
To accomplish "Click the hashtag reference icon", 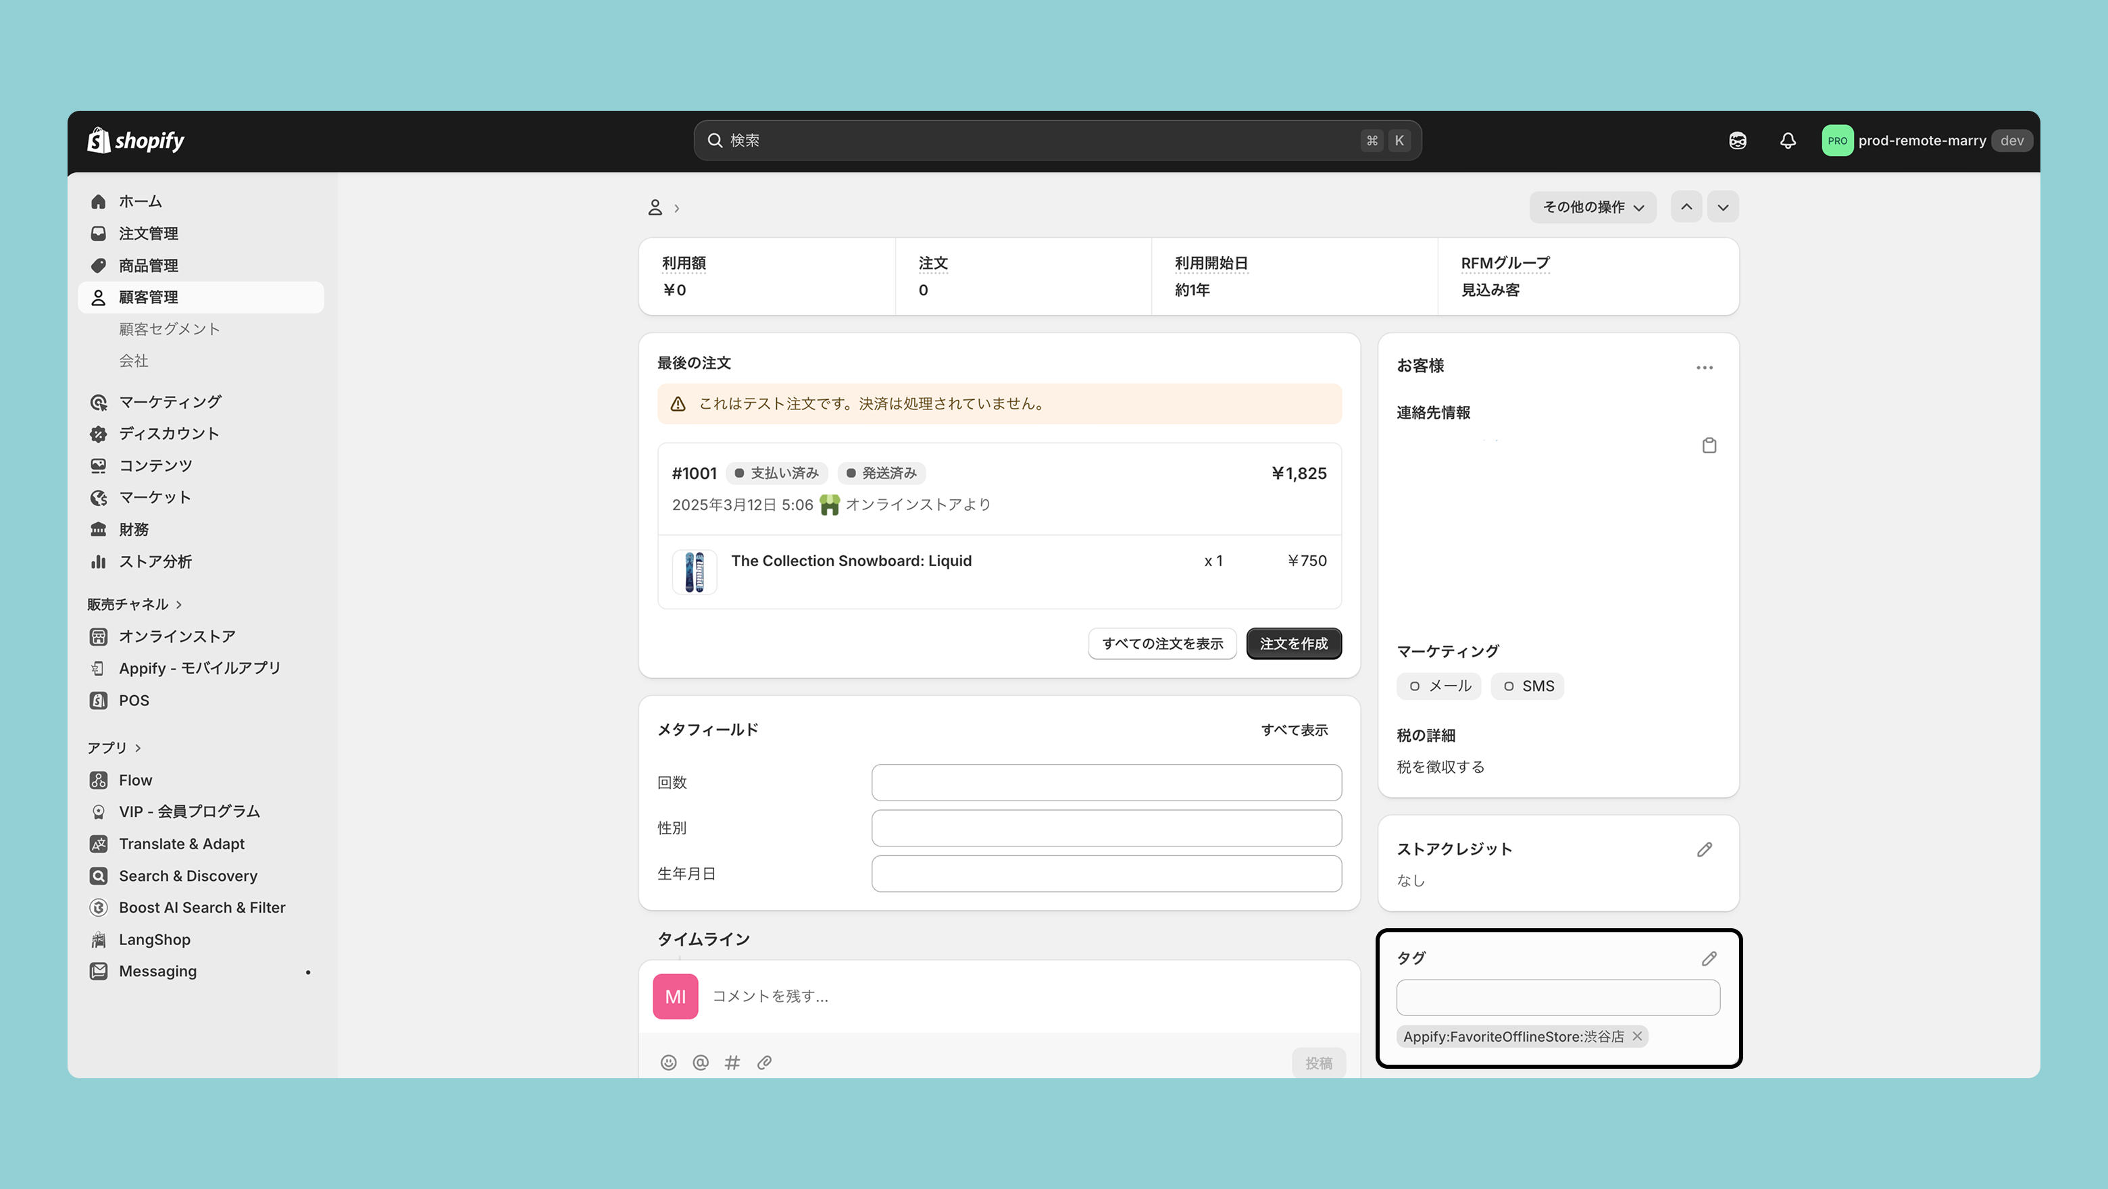I will click(x=732, y=1062).
